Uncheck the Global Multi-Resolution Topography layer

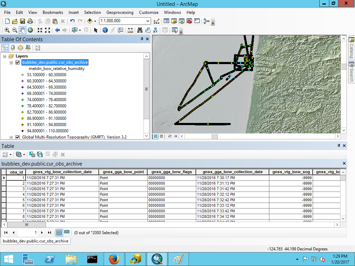click(17, 137)
